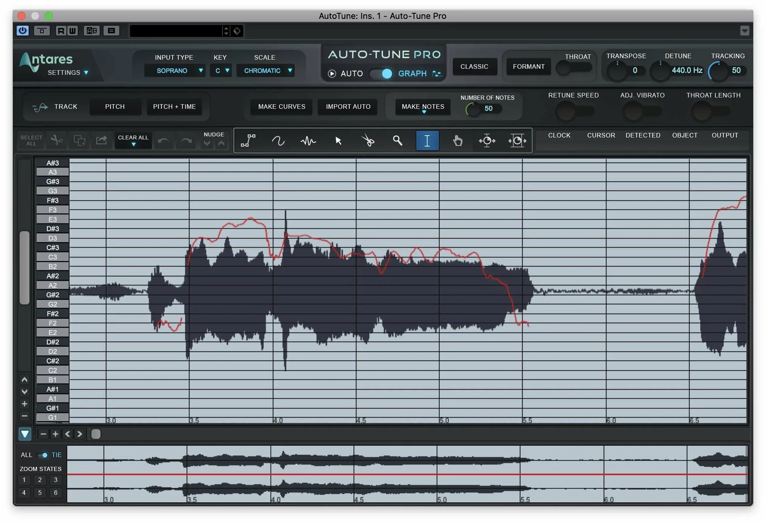Click the Undo arrow icon
766x522 pixels.
tap(164, 141)
